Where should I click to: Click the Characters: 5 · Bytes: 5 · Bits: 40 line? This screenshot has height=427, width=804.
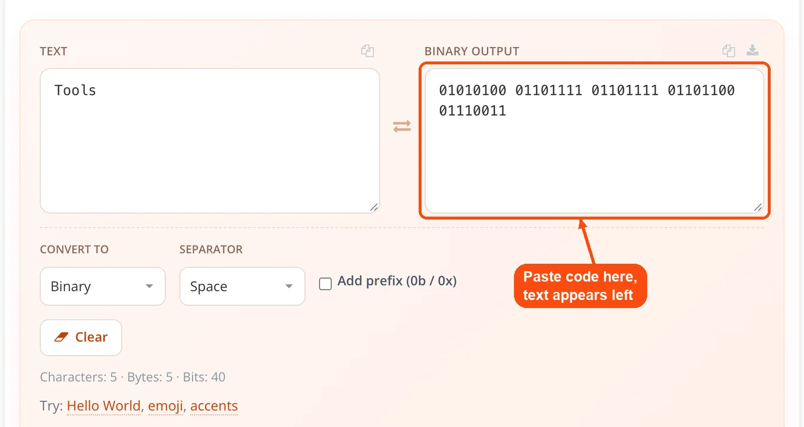click(133, 377)
